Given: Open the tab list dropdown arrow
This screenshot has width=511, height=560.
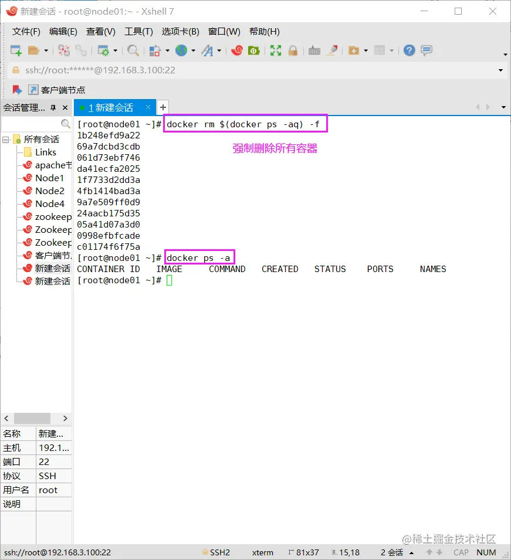Looking at the screenshot, I should coord(503,107).
